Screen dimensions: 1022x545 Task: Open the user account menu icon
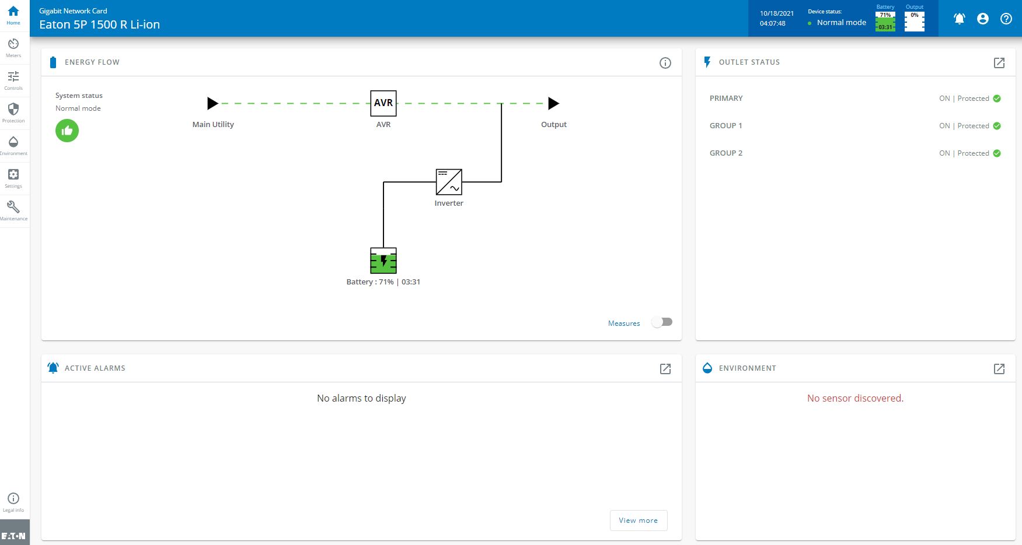point(983,19)
